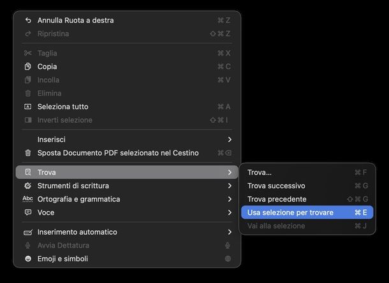389x283 pixels.
Task: Click the Seleziona tutto icon
Action: (x=27, y=107)
